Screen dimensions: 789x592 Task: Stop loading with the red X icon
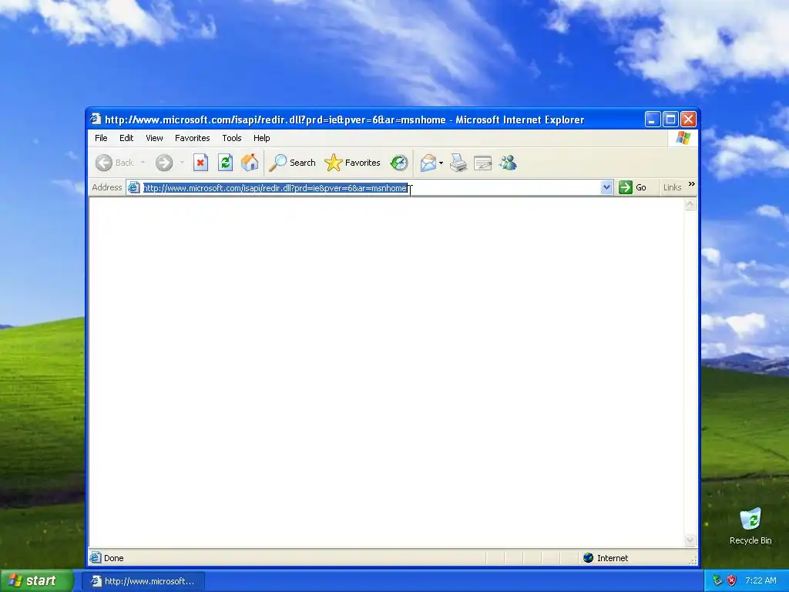200,163
